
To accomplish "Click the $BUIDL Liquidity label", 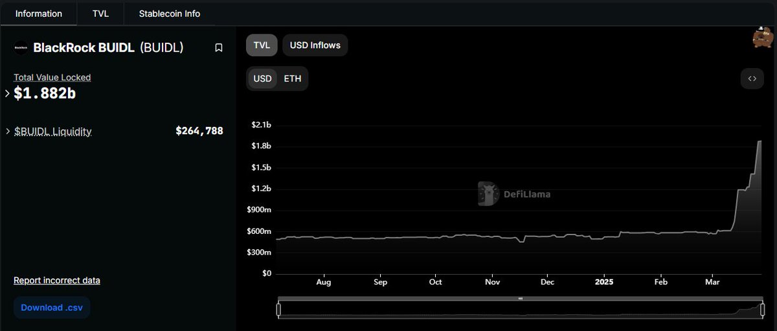I will click(53, 131).
